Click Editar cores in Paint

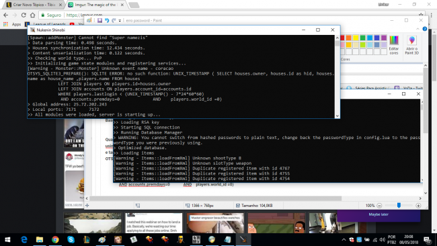coord(394,45)
